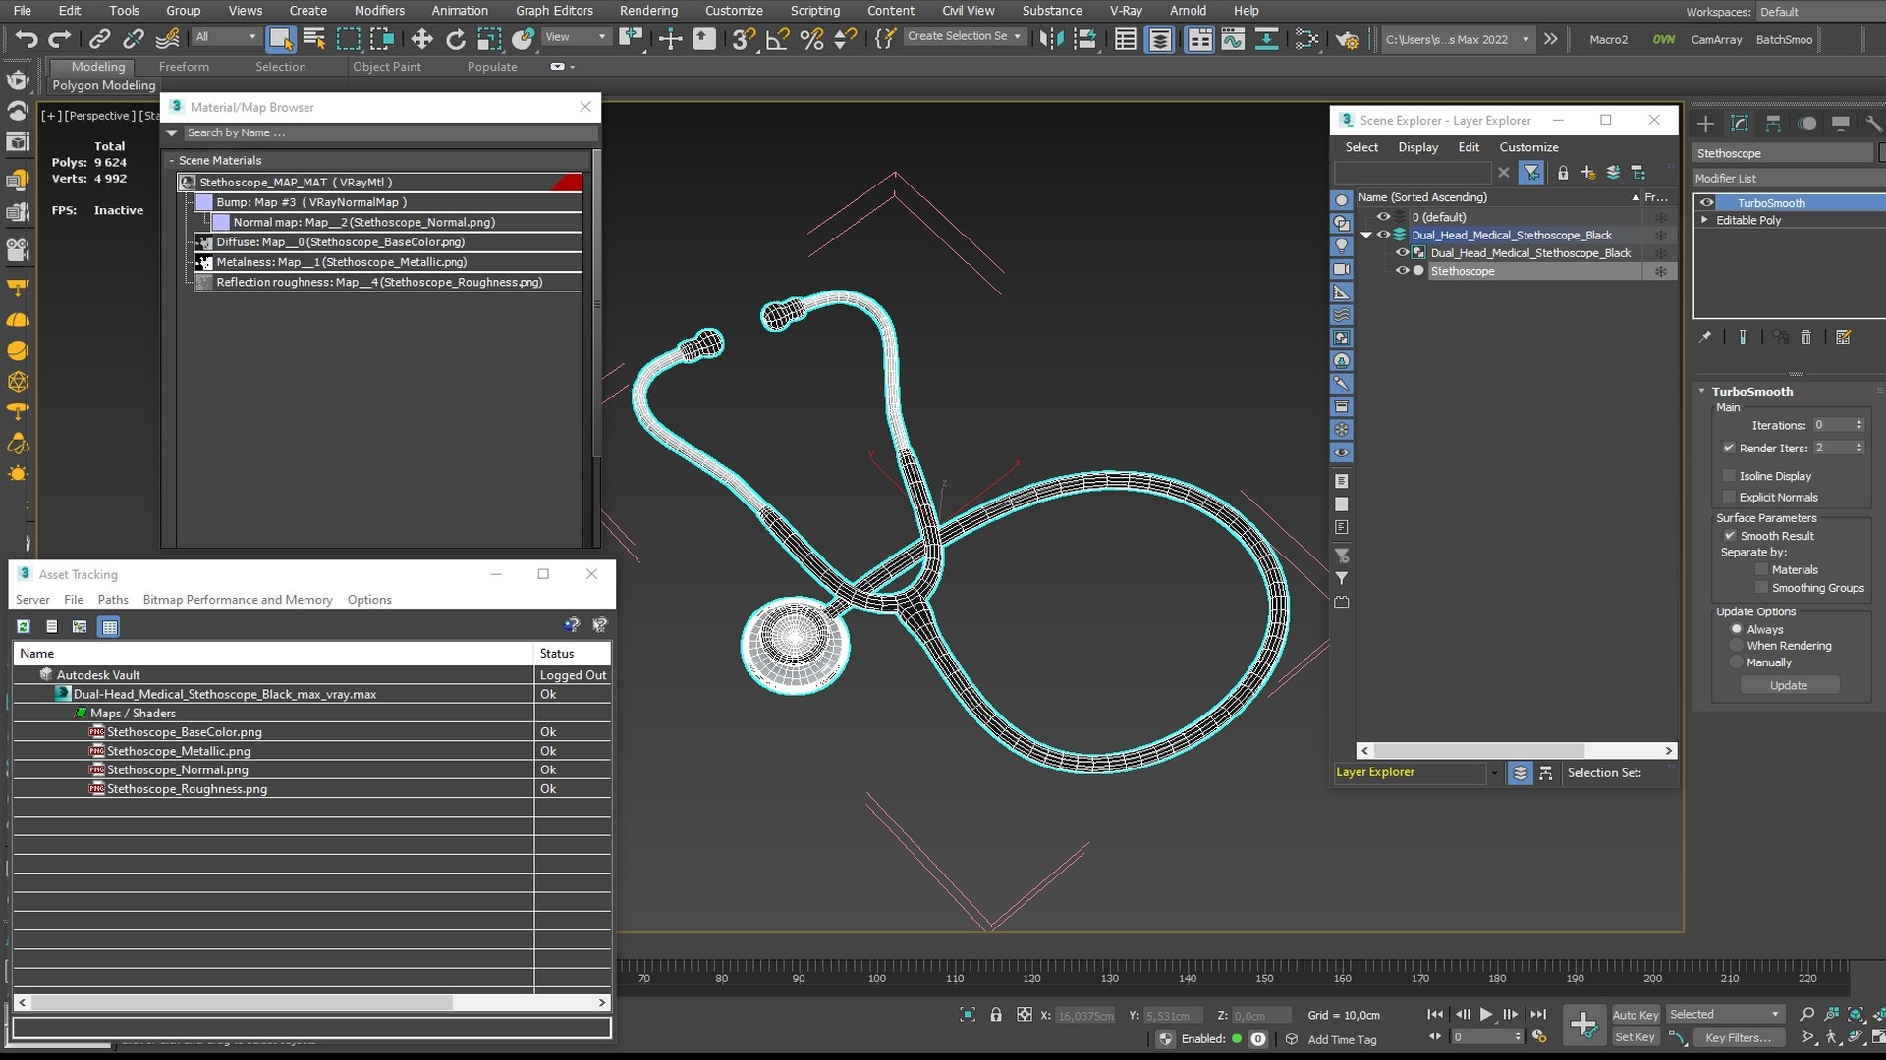Select the When Rendering radio button
The height and width of the screenshot is (1060, 1886).
click(1737, 646)
